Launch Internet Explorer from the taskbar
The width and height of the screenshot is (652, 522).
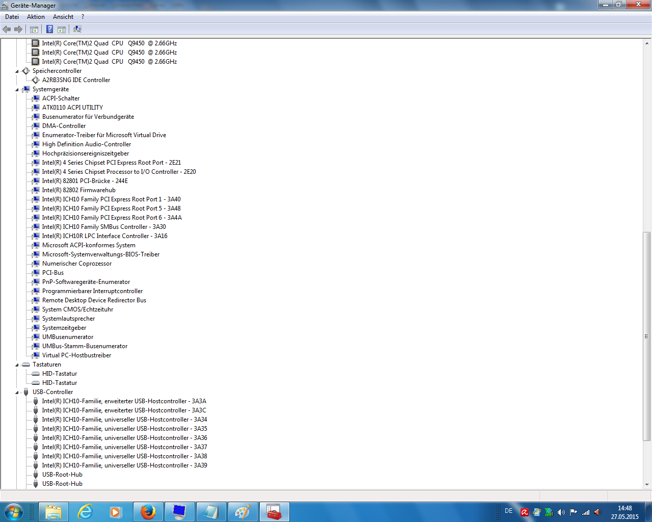click(x=85, y=512)
